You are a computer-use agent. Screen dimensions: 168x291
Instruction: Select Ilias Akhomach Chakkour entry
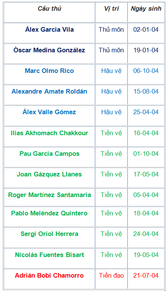49,133
